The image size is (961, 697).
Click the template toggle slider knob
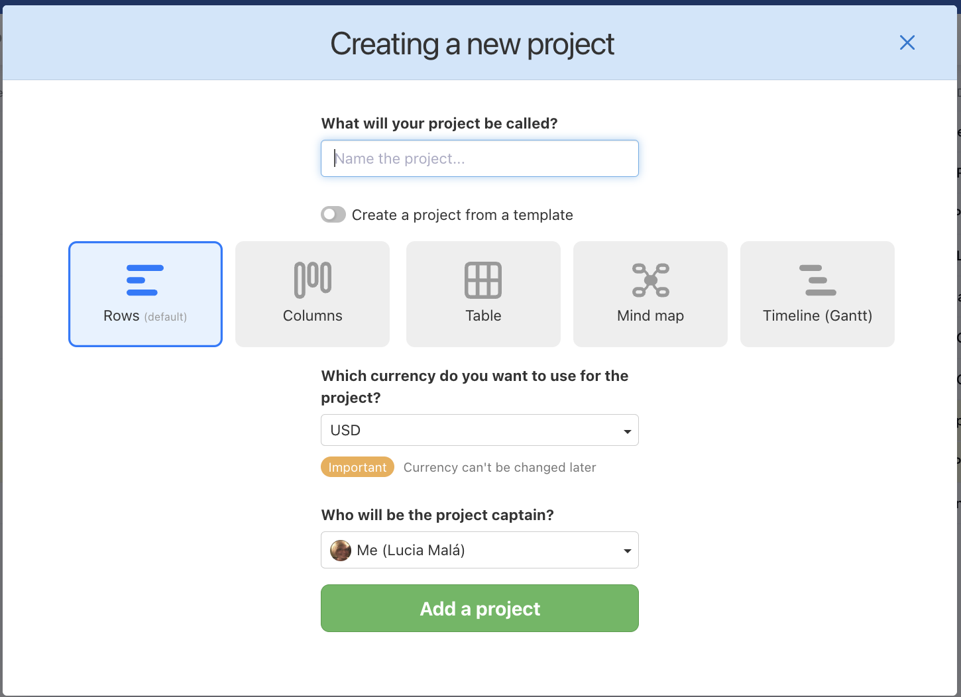pos(329,214)
